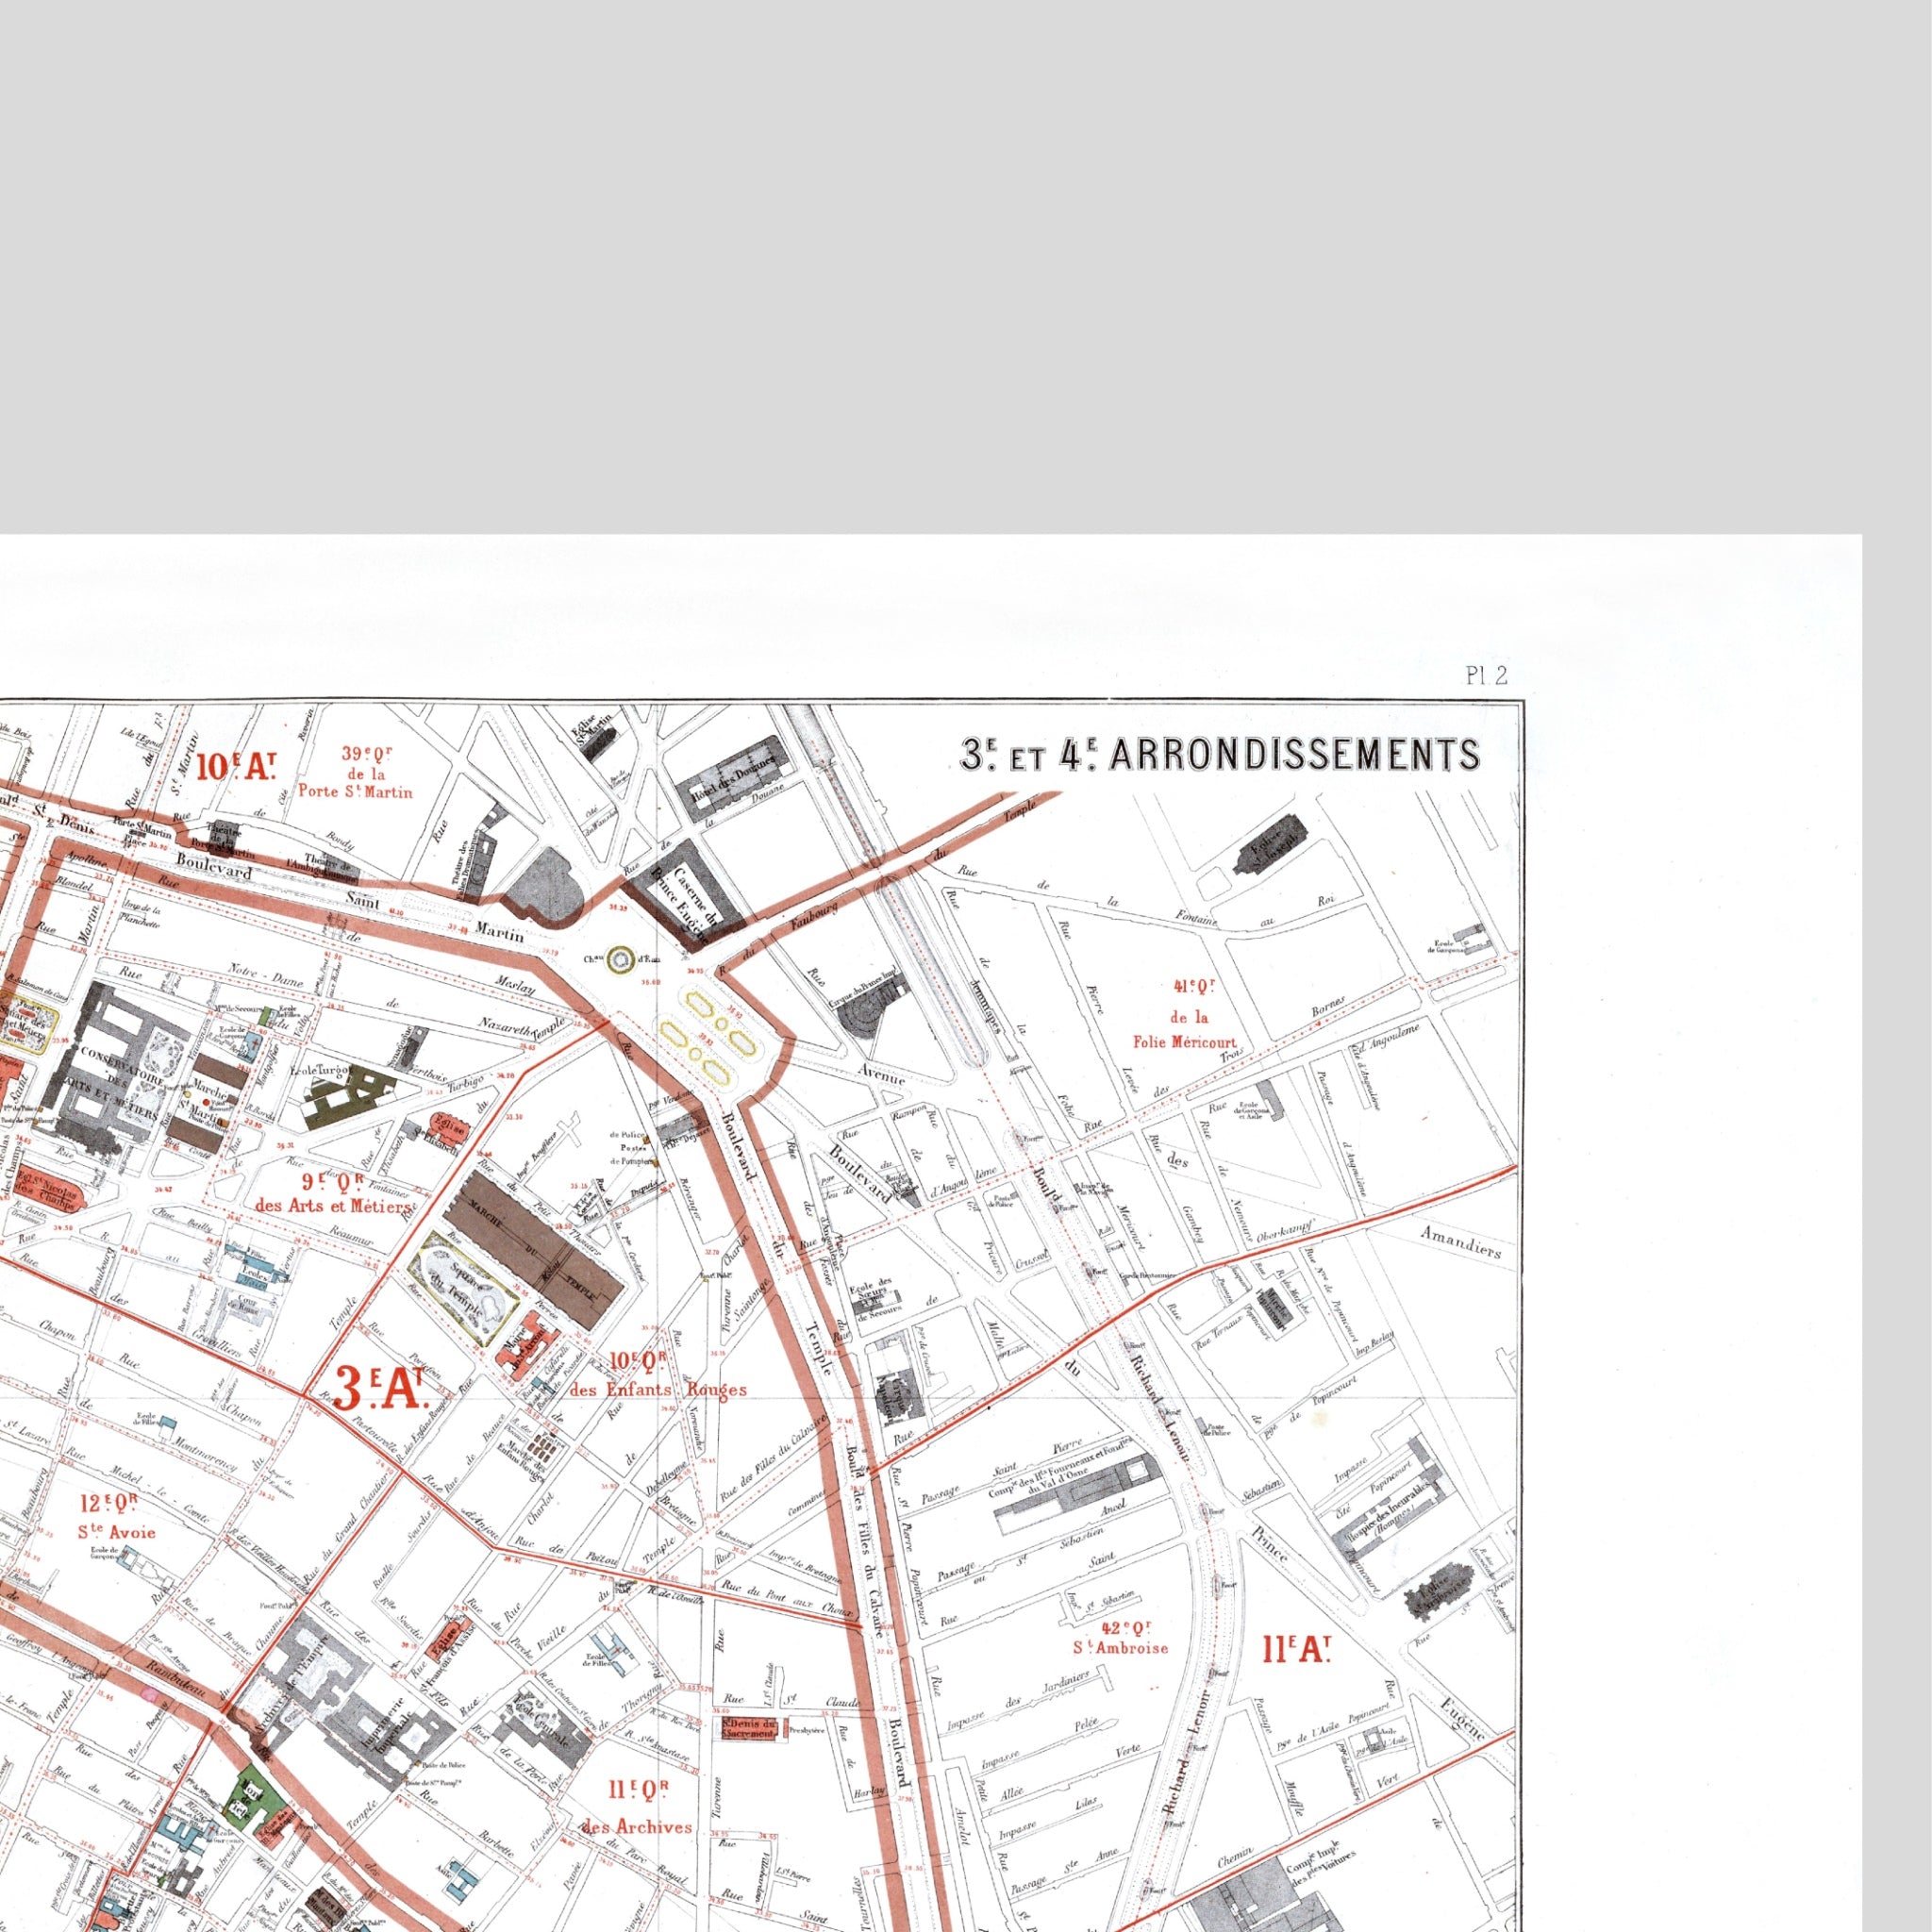Click the '41e Qr de la Folie Méricourt' label
Image resolution: width=1932 pixels, height=1932 pixels.
tap(1185, 1015)
